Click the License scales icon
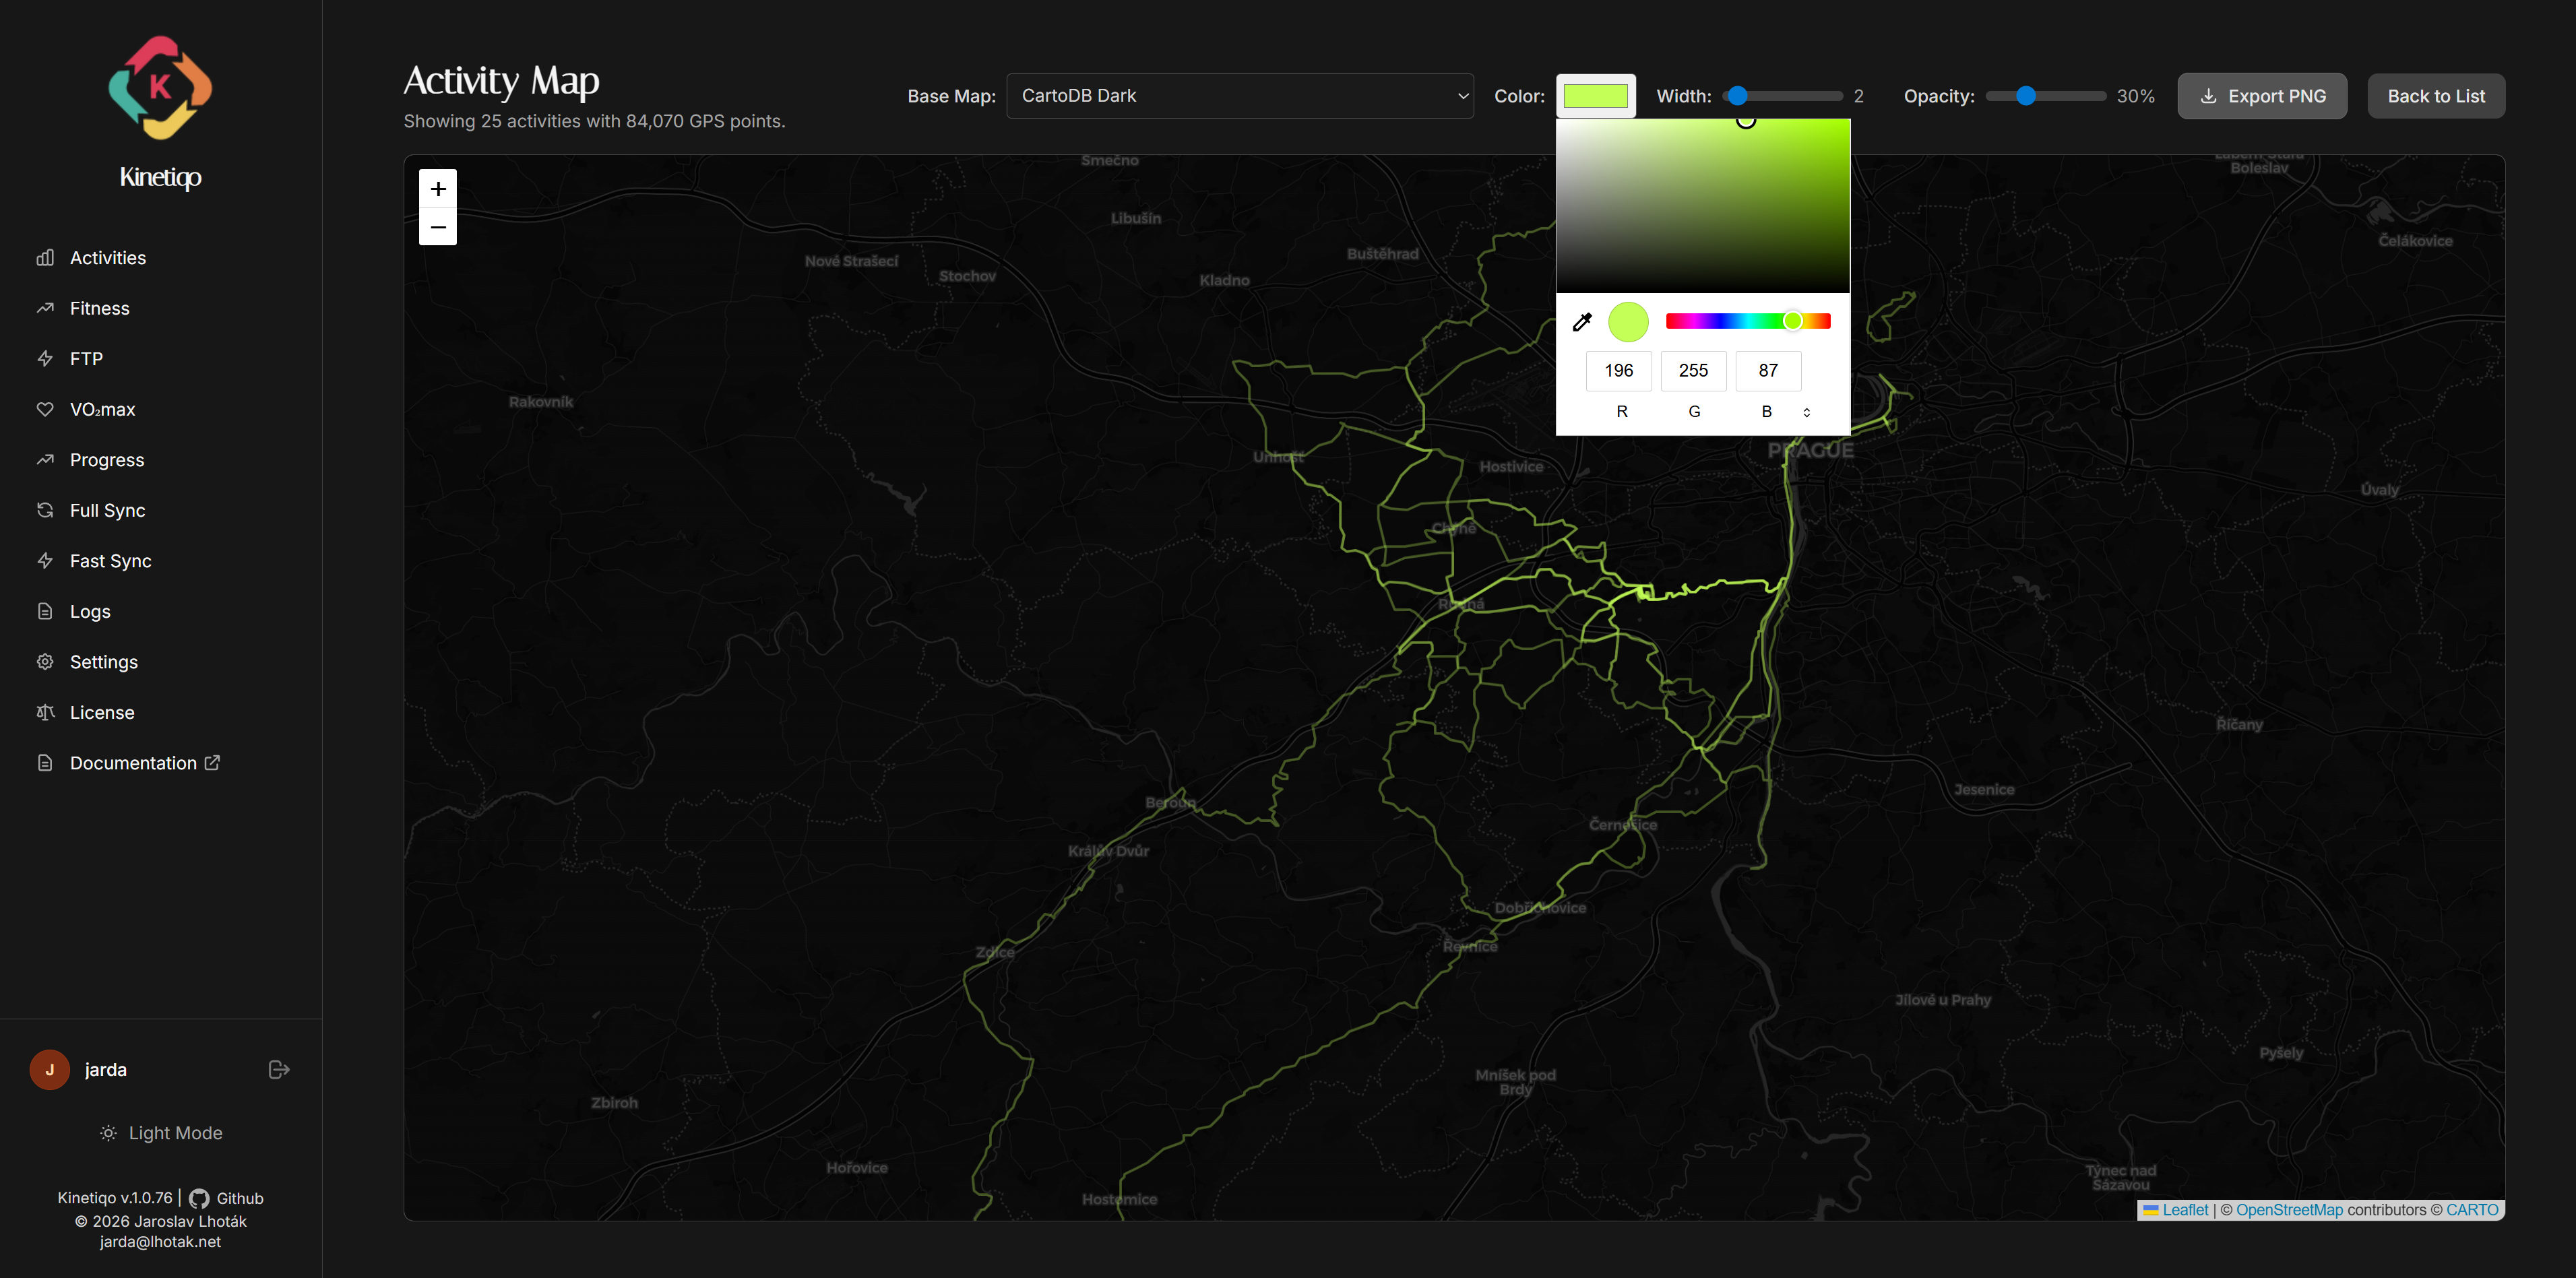Screen dimensions: 2576x1278 45,712
